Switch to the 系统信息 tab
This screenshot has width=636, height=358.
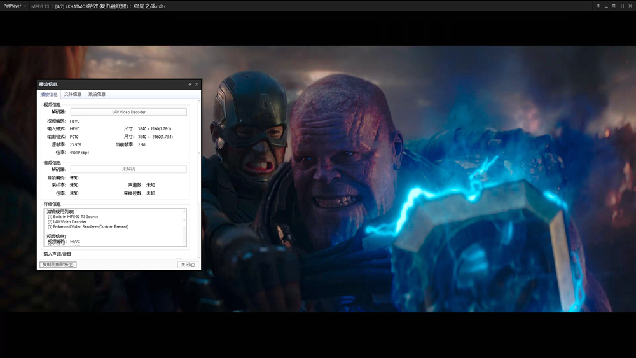97,94
